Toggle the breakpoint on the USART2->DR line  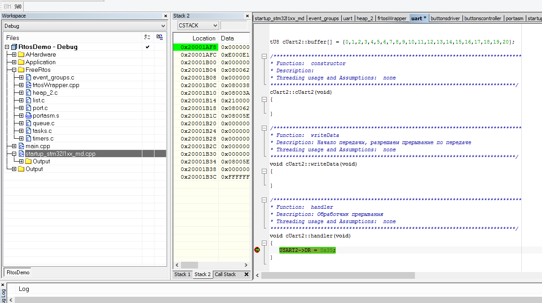[256, 250]
